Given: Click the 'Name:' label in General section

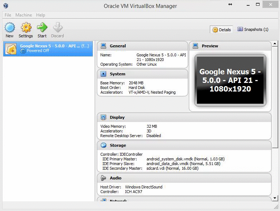Looking at the screenshot, I should [x=106, y=55].
